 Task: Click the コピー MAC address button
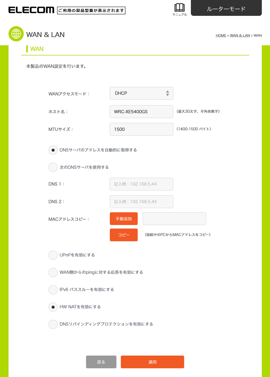click(124, 235)
